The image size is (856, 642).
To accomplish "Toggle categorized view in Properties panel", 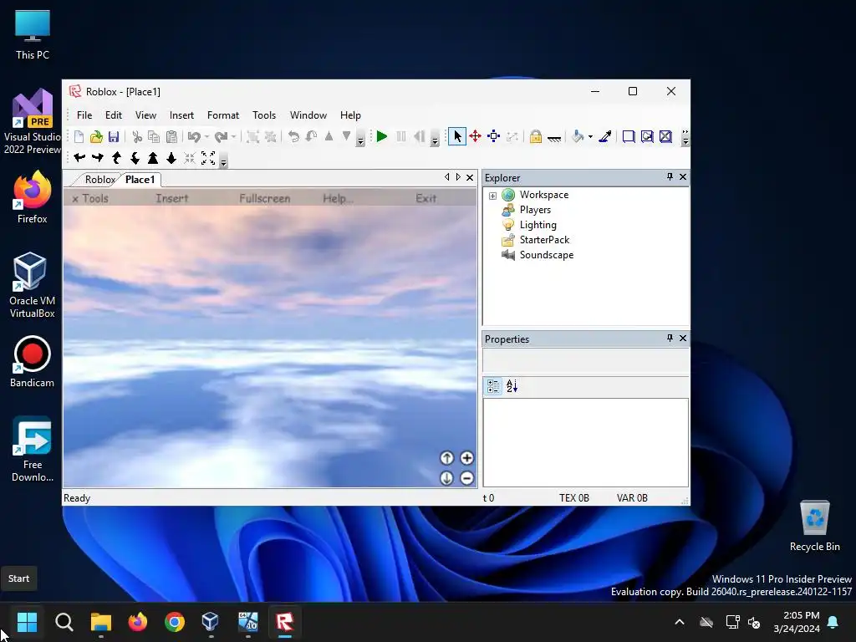I will click(x=493, y=386).
